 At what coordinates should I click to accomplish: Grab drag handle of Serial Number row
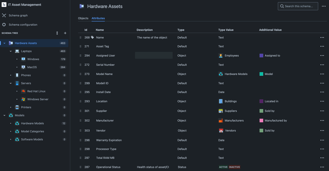80,65
